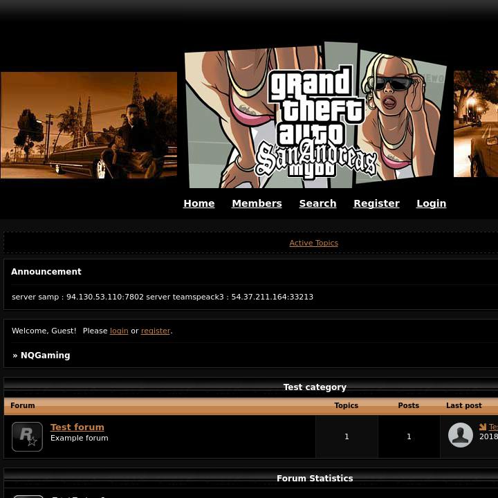Select Register in the navigation bar
Viewport: 498px width, 498px height.
click(376, 203)
